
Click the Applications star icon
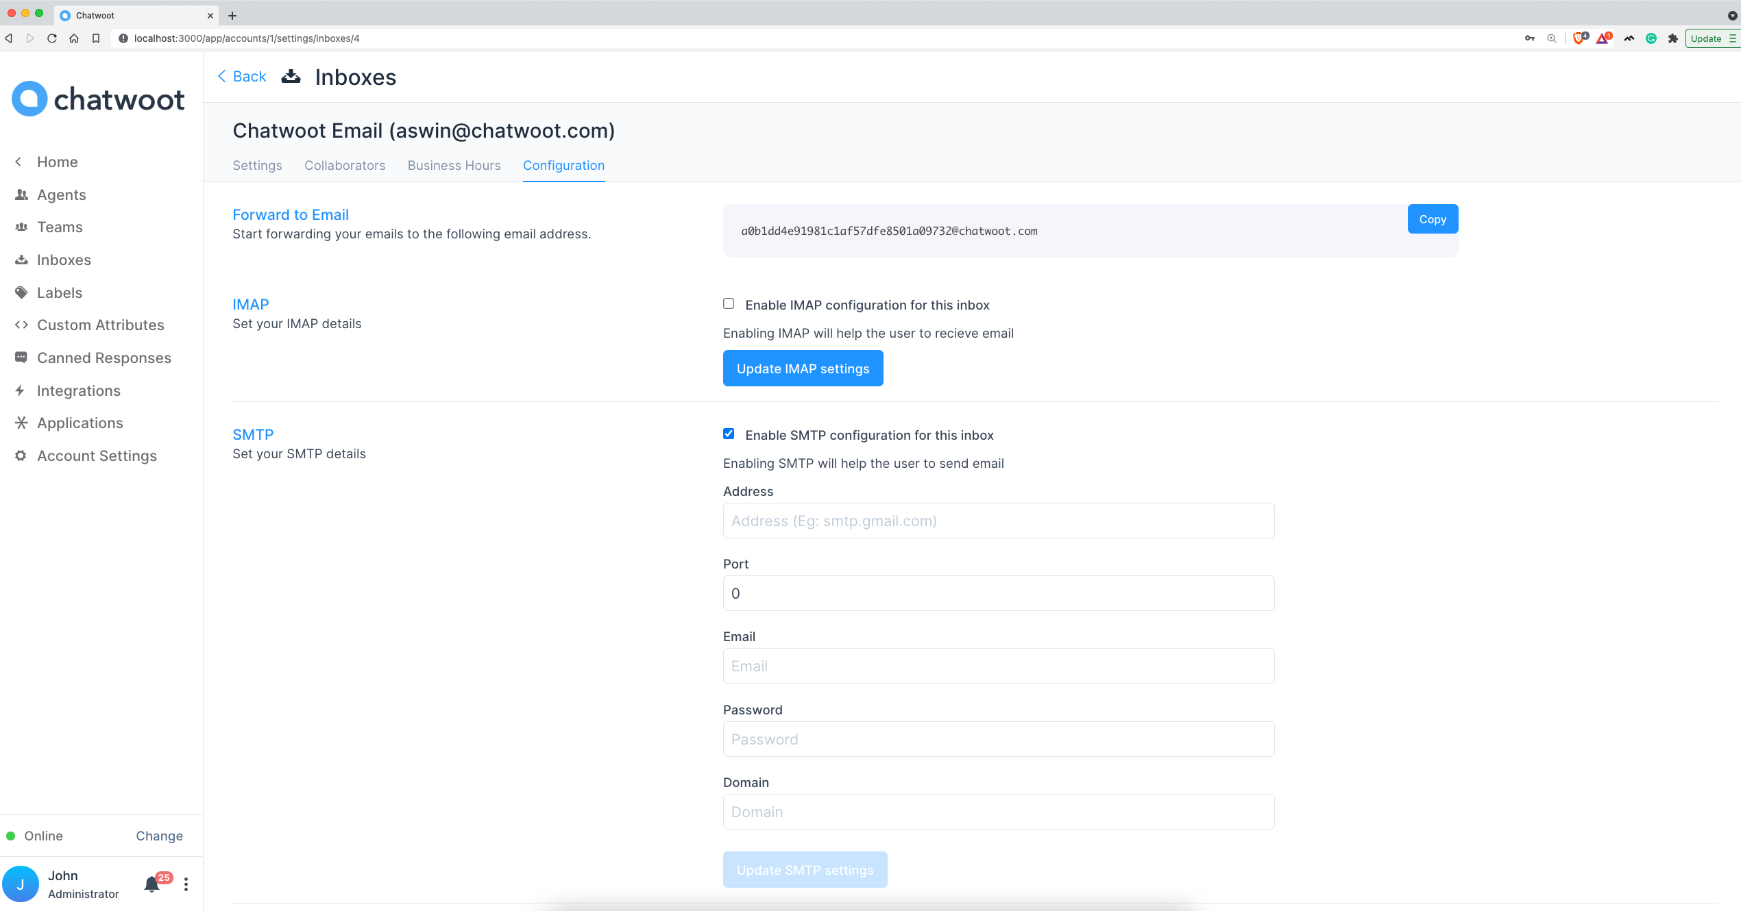21,423
